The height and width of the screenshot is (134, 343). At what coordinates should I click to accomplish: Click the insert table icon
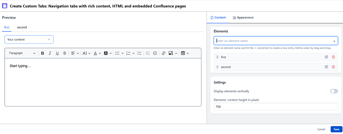click(x=183, y=53)
